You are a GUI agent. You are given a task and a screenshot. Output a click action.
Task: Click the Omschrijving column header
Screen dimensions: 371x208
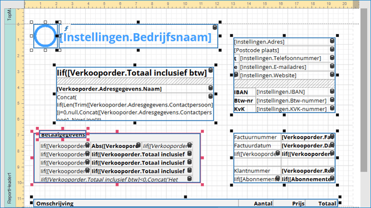click(x=55, y=203)
